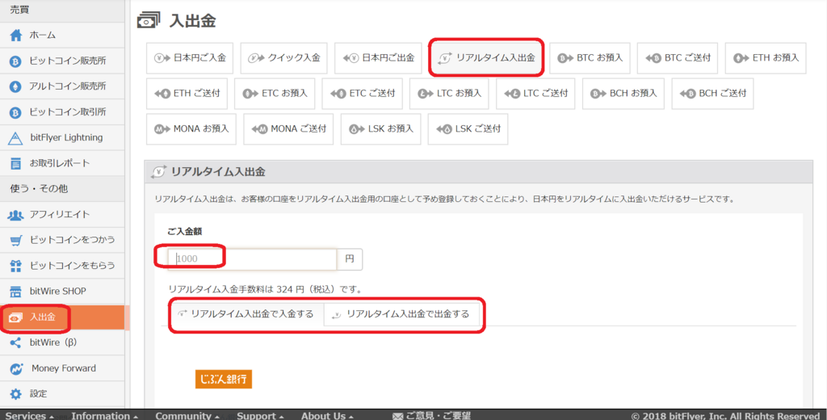Click the お取引レポート report icon
827x420 pixels.
16,164
